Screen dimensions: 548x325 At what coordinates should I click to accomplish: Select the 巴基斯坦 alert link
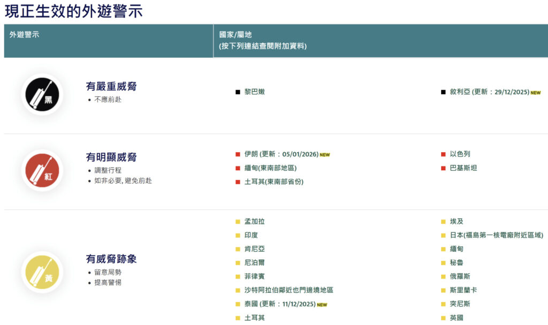click(x=463, y=168)
